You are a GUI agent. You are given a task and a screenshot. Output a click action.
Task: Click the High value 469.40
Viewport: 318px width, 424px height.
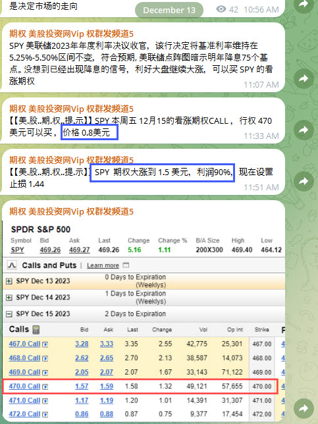point(242,250)
